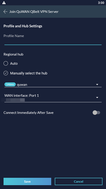Save the VPN profile
This screenshot has height=189, width=106.
pos(27,181)
